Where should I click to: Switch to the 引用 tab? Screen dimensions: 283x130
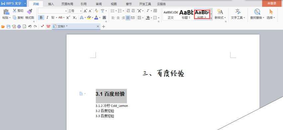(84, 4)
